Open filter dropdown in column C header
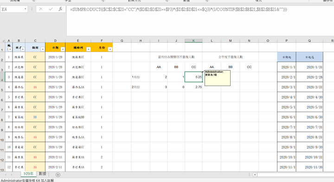Viewport: 334px width, 182px height. pos(43,50)
